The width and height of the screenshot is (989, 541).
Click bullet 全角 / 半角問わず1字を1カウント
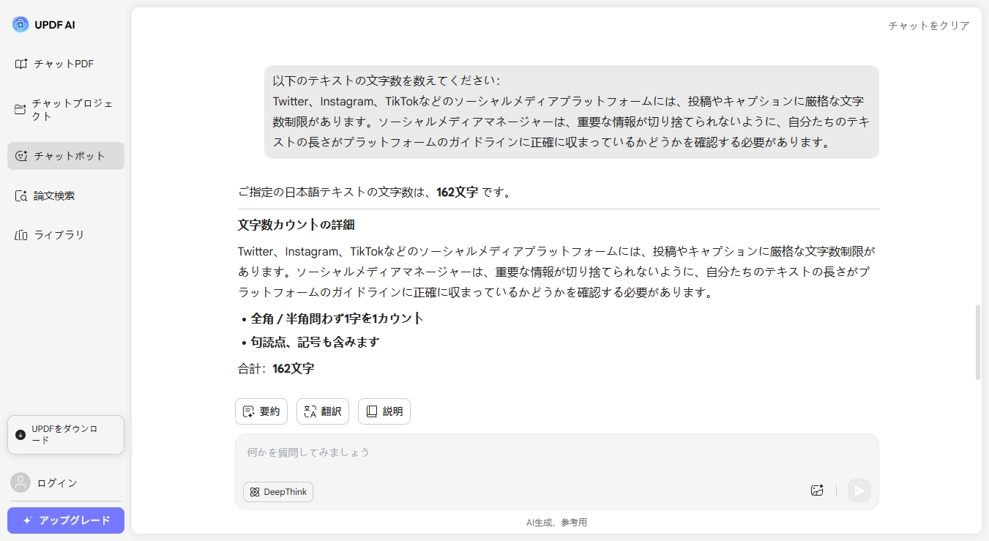[337, 318]
